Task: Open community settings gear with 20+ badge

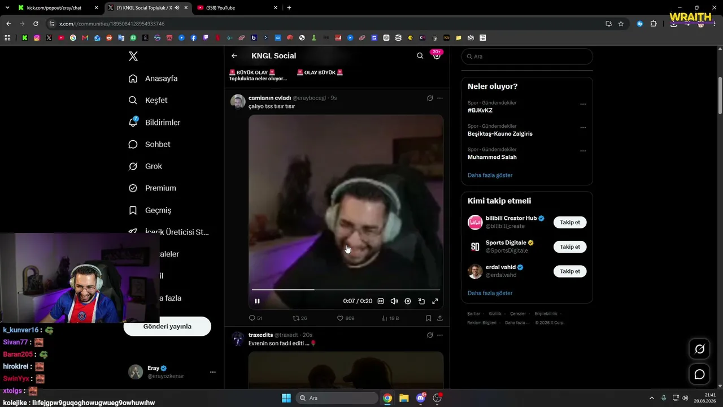Action: coord(437,55)
